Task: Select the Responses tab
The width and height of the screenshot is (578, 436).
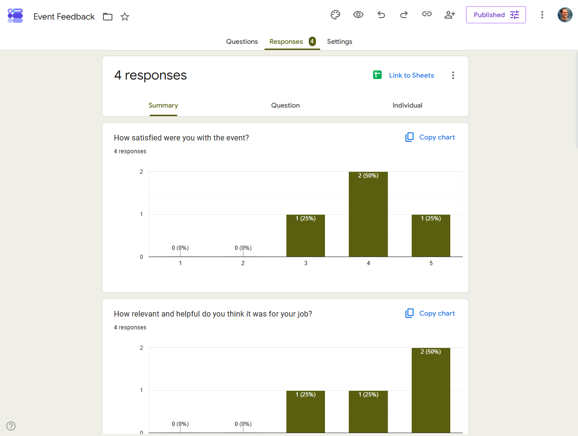Action: point(292,41)
